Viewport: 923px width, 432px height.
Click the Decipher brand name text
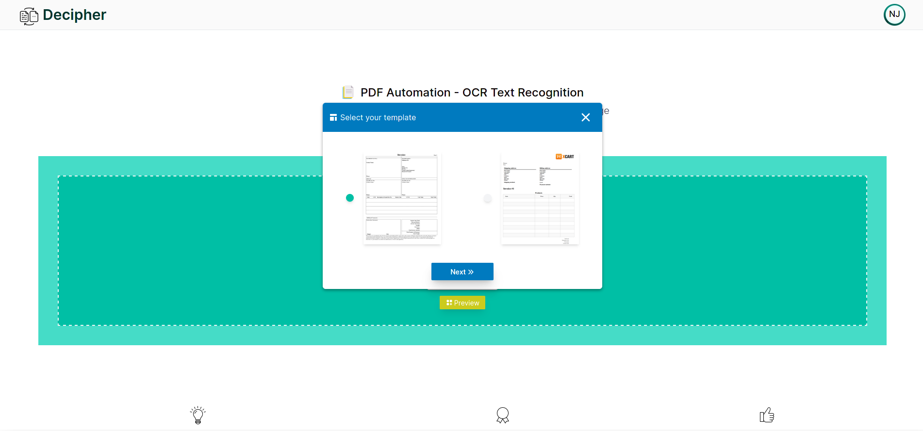74,15
